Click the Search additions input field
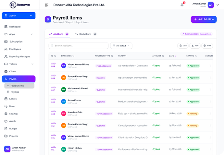 pyautogui.click(x=79, y=46)
